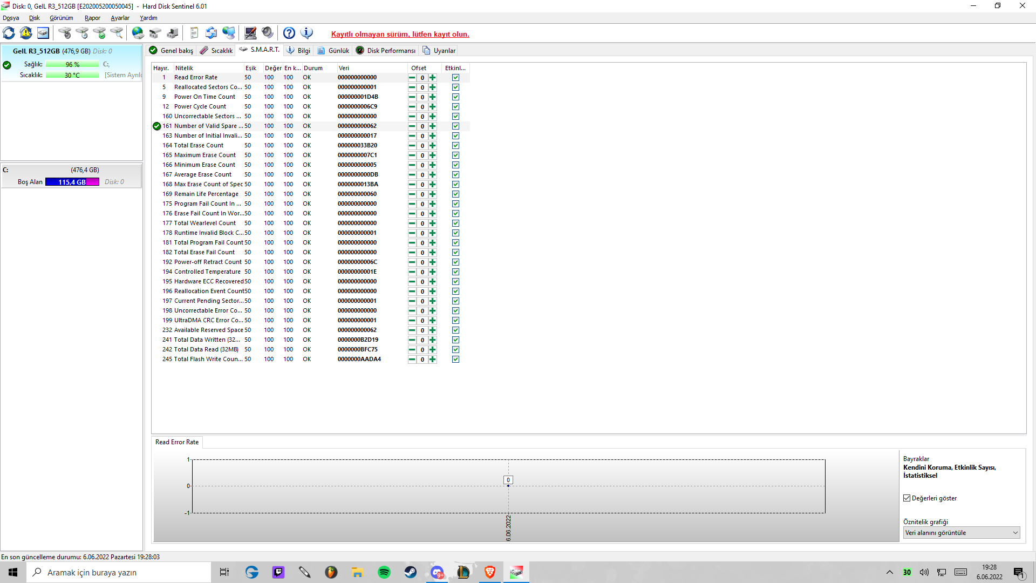Click the C: free space usage bar
Image resolution: width=1036 pixels, height=583 pixels.
coord(72,182)
